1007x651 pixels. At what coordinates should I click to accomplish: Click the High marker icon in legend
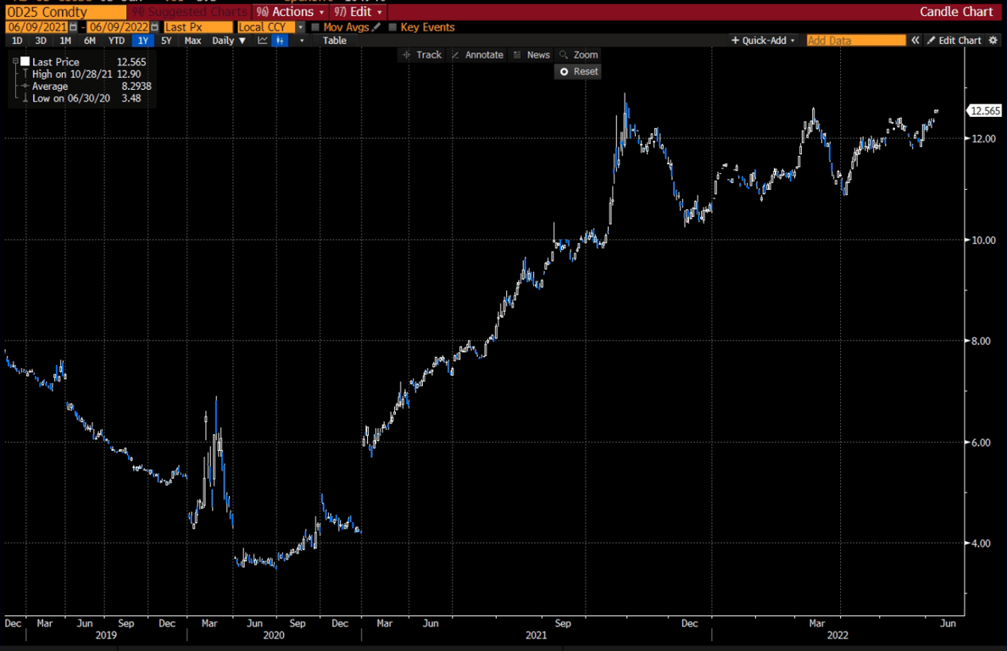25,74
